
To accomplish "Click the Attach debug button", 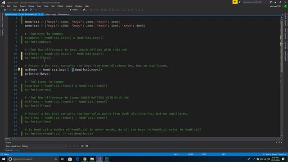I will point(75,10).
